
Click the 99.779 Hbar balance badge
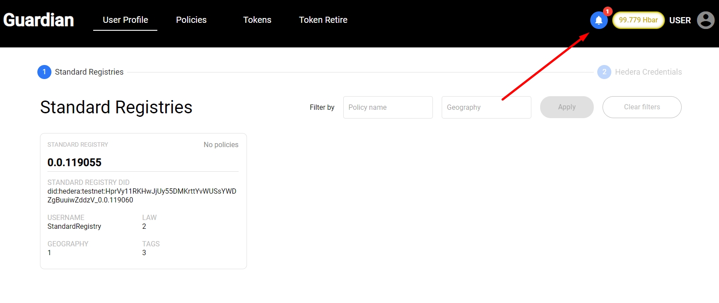point(638,20)
